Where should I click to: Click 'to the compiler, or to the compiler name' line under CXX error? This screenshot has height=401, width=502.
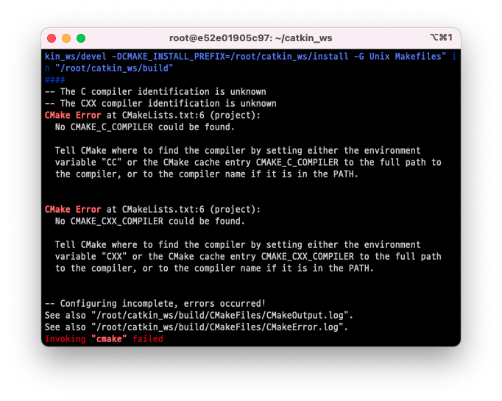[x=214, y=268]
